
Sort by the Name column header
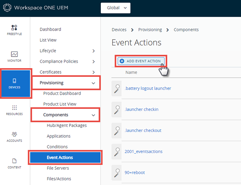[131, 72]
